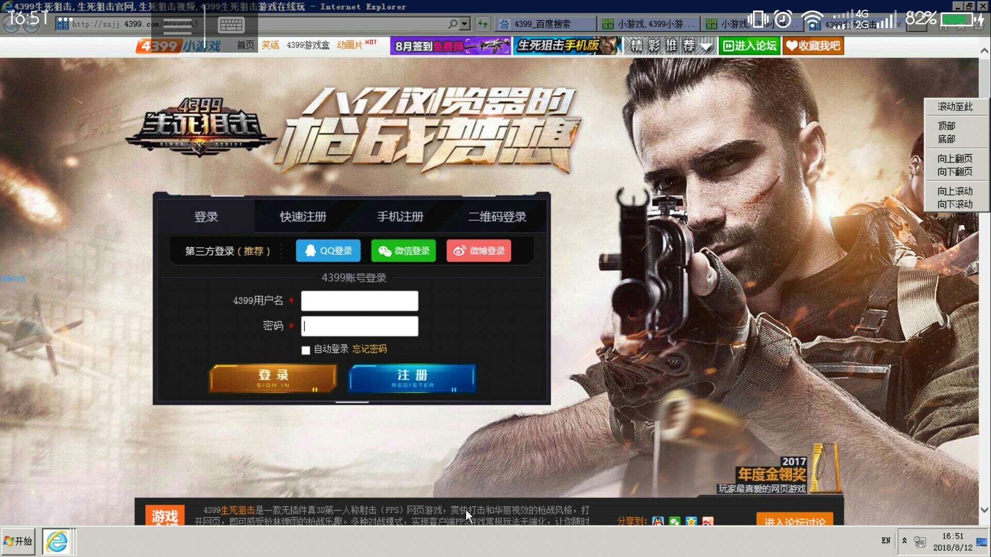
Task: Click the address bar search magnifier icon
Action: (x=453, y=24)
